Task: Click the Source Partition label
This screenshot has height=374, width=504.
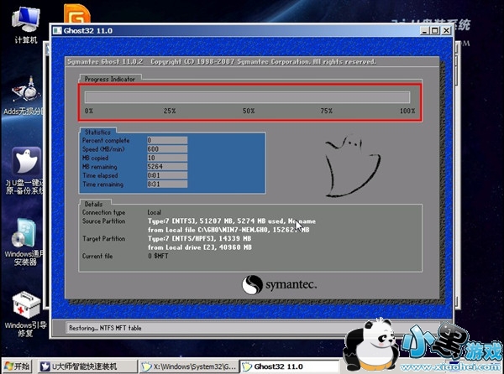Action: [x=104, y=221]
